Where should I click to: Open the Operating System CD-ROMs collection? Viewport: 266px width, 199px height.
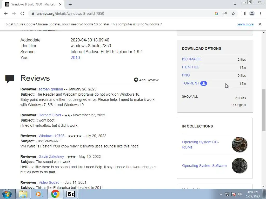(x=200, y=145)
